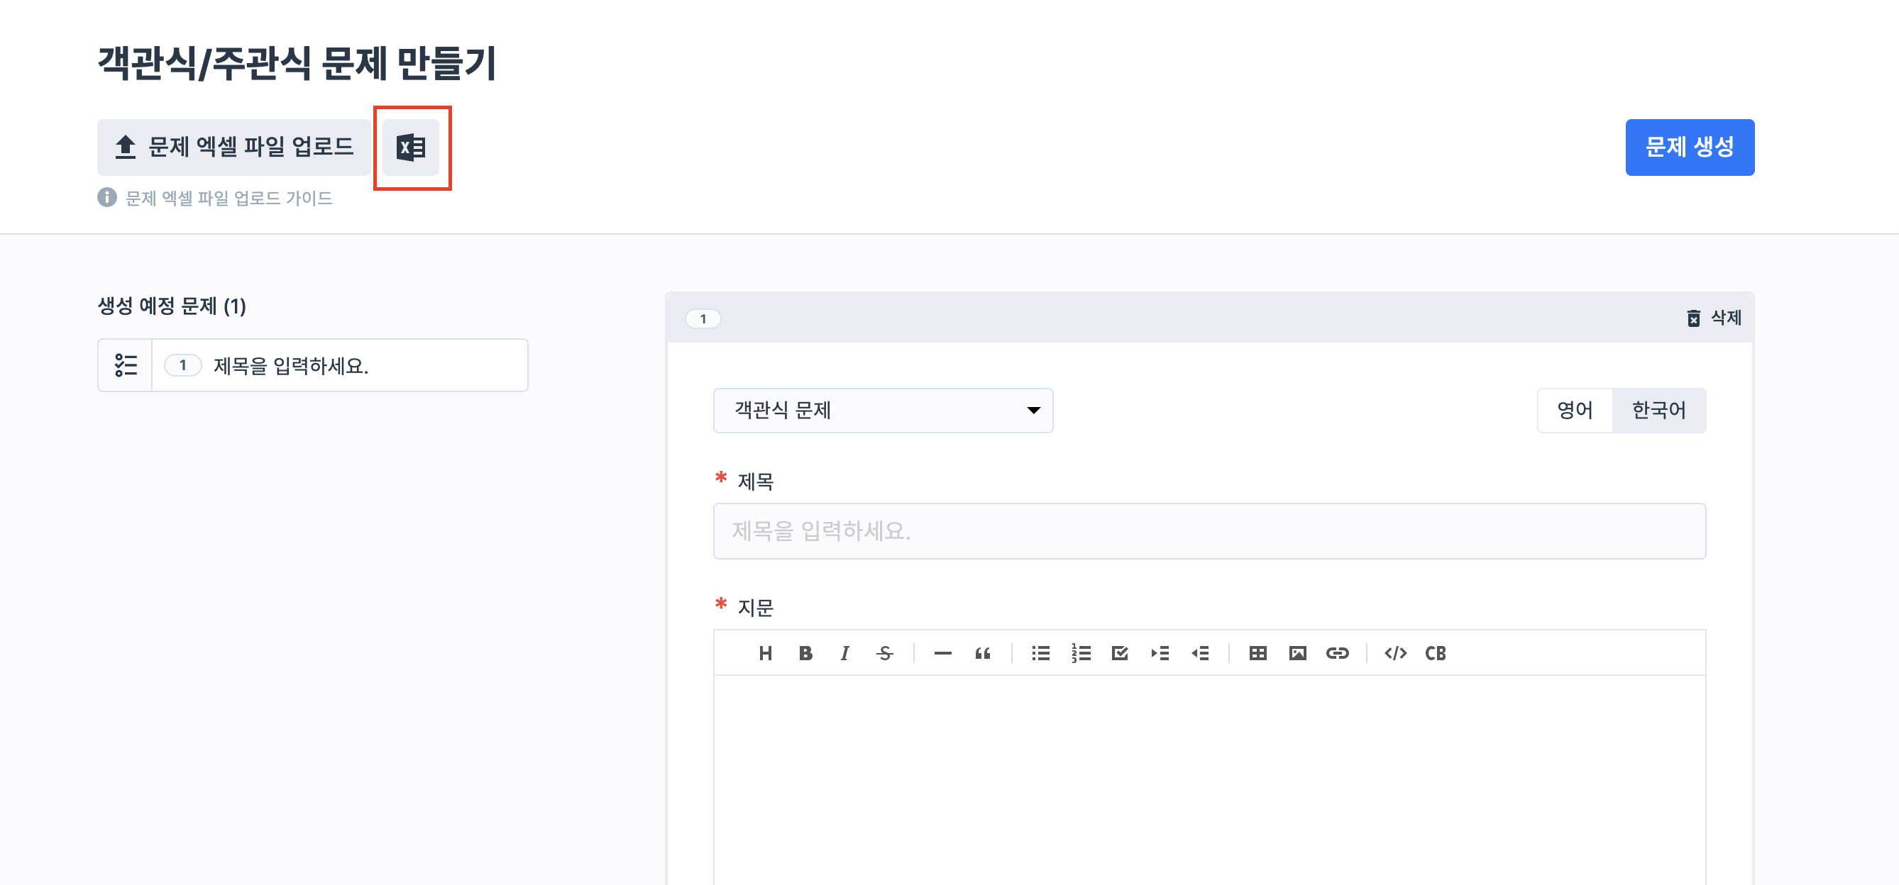Insert inline code formatting
The width and height of the screenshot is (1899, 885).
(x=1395, y=653)
